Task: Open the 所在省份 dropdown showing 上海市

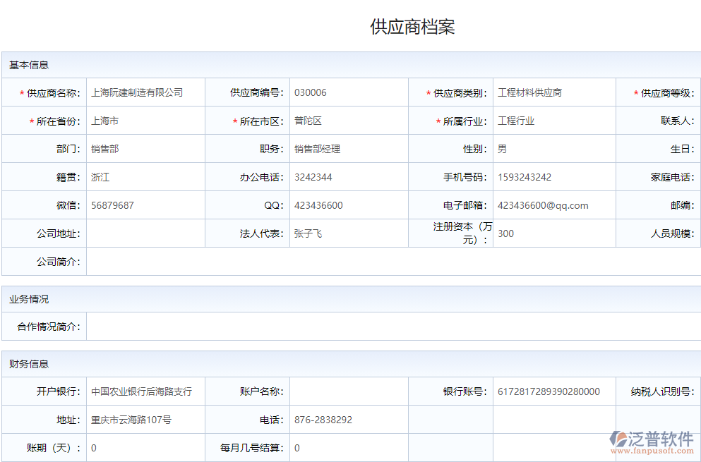Action: 145,121
